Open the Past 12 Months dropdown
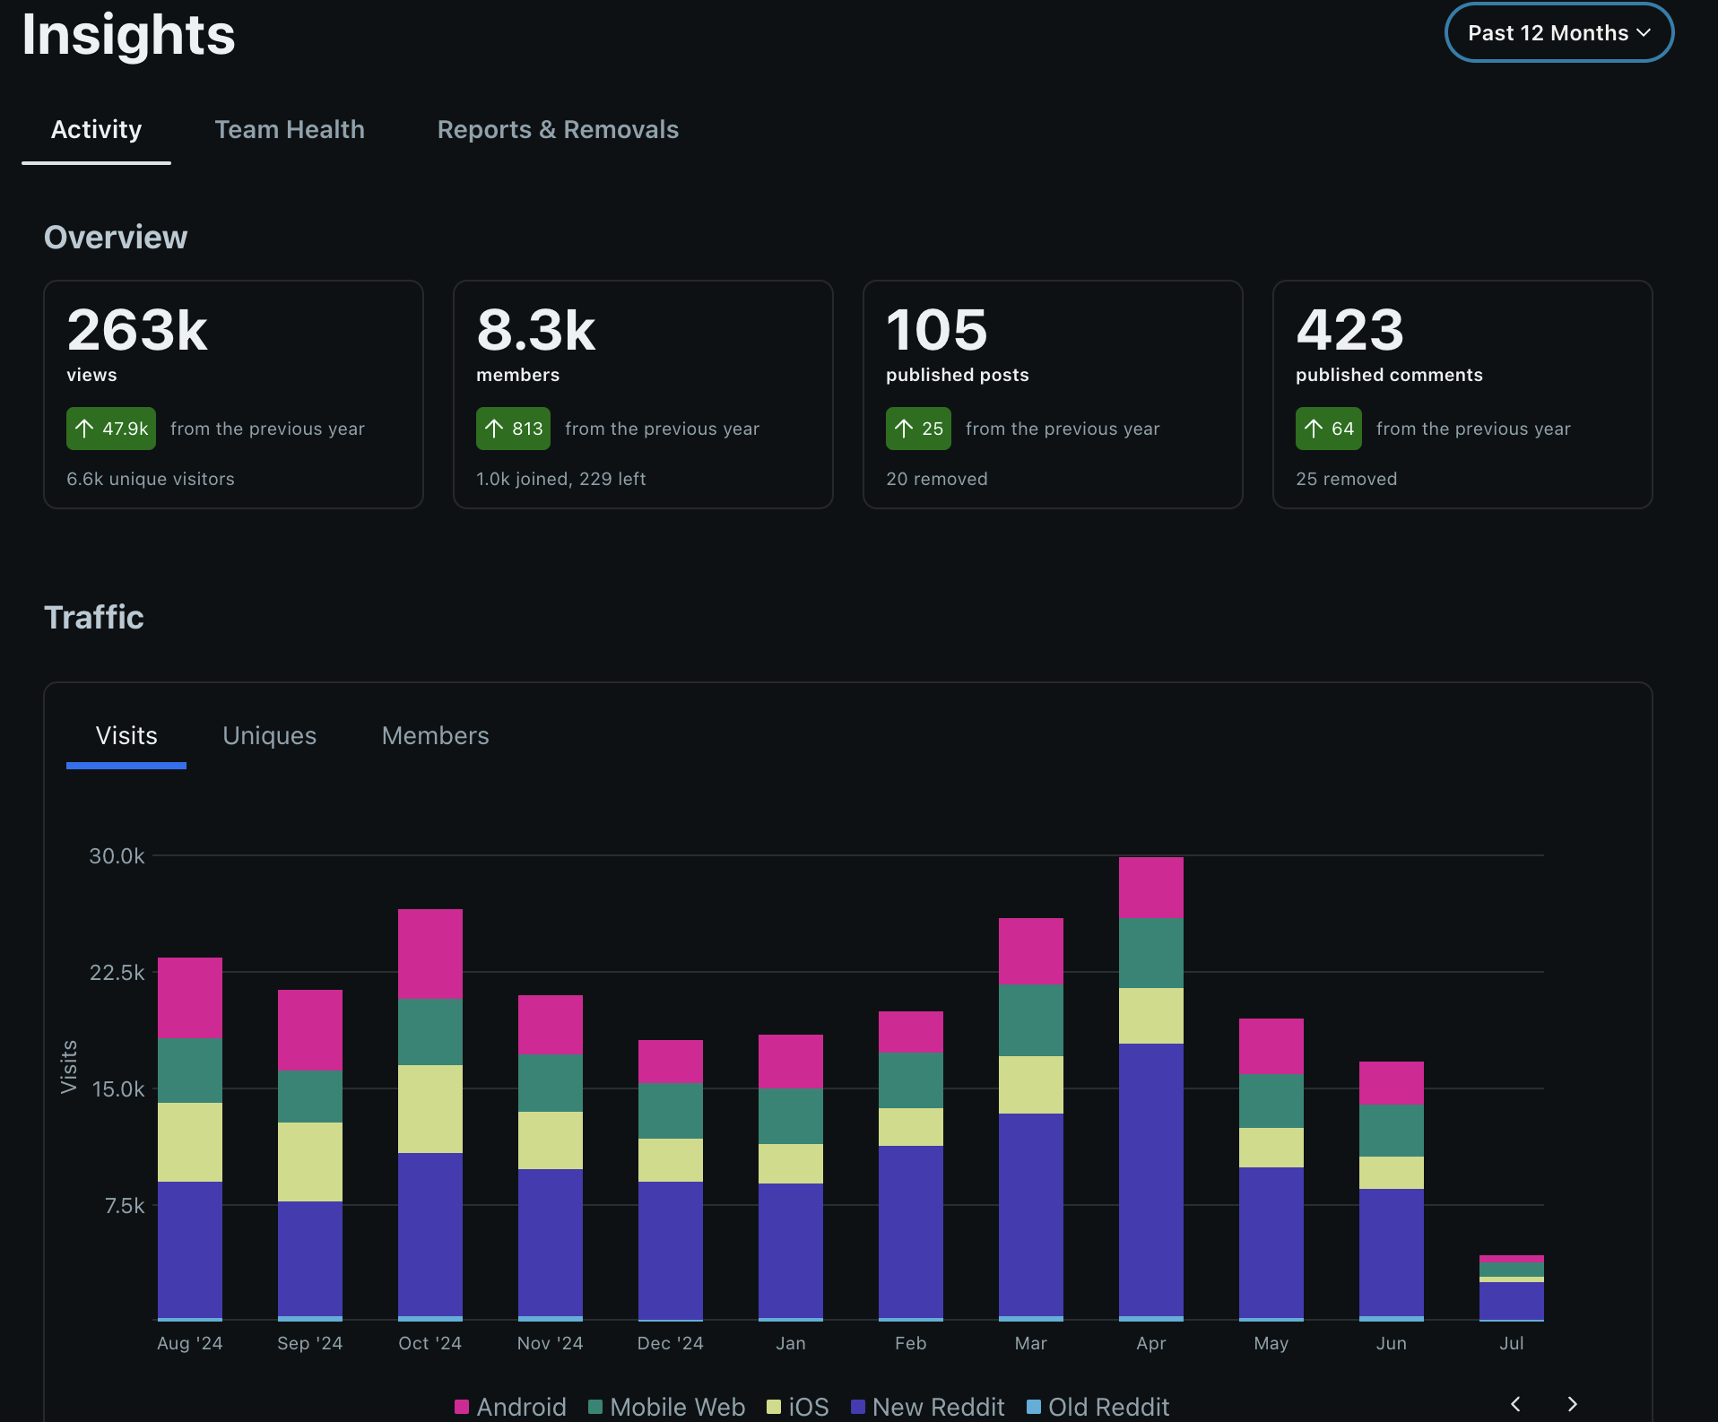The height and width of the screenshot is (1422, 1718). 1559,33
